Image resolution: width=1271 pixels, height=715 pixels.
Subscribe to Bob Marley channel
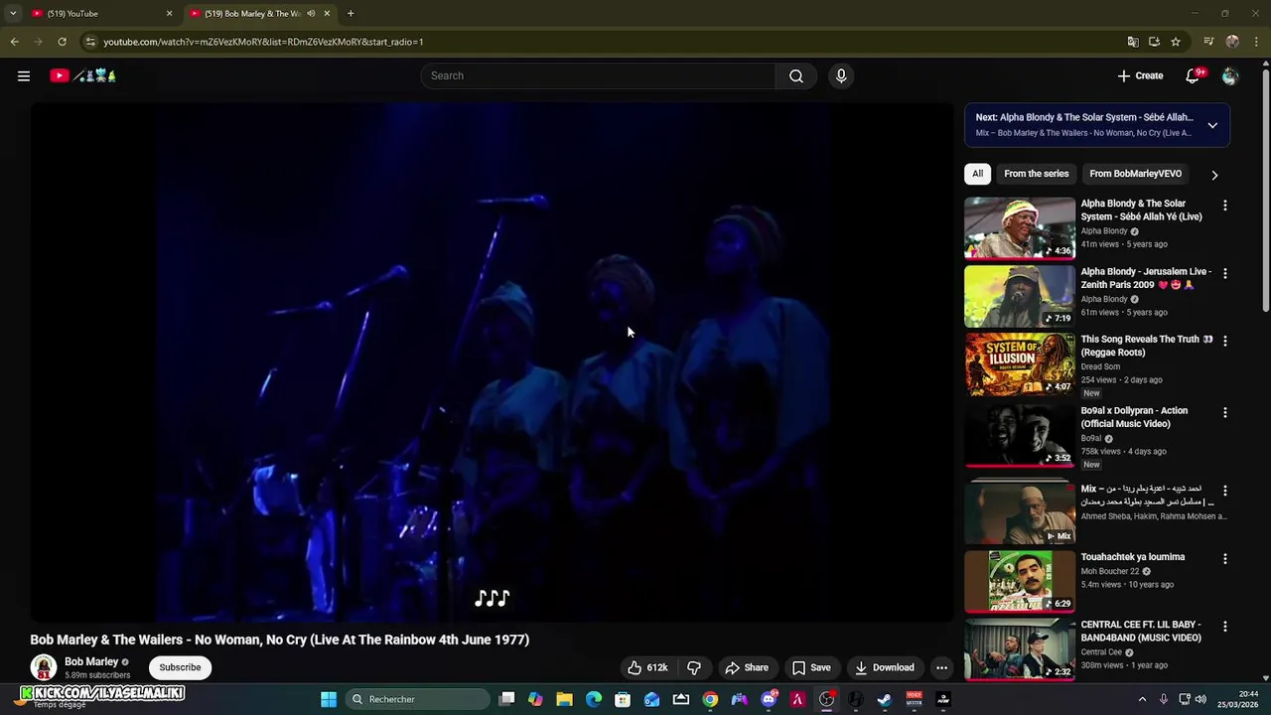180,667
